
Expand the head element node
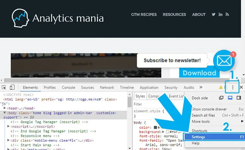click(x=5, y=108)
